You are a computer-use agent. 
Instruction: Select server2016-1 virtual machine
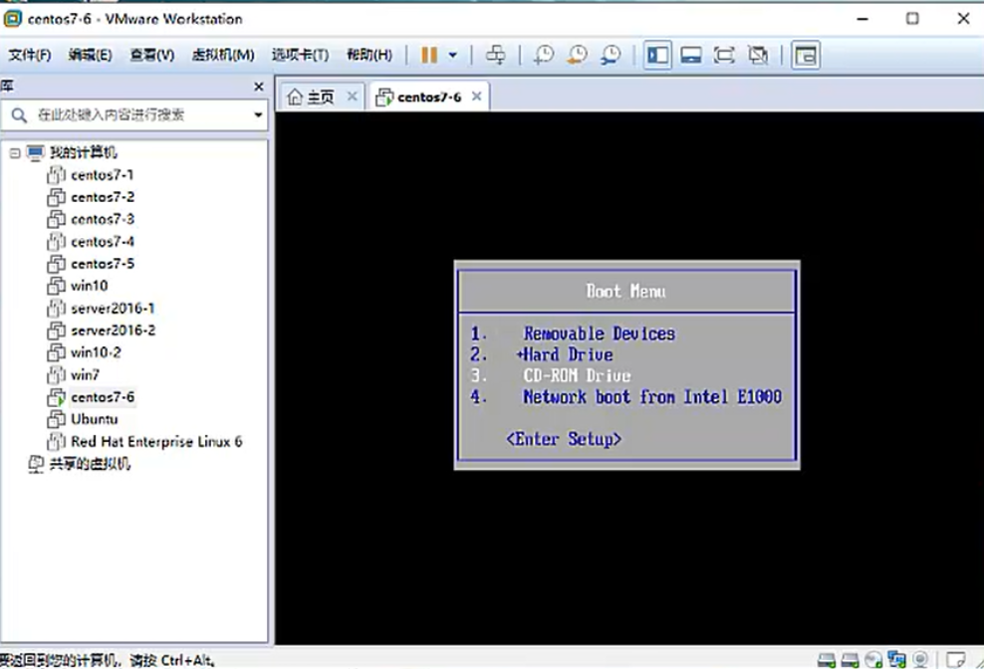click(113, 309)
